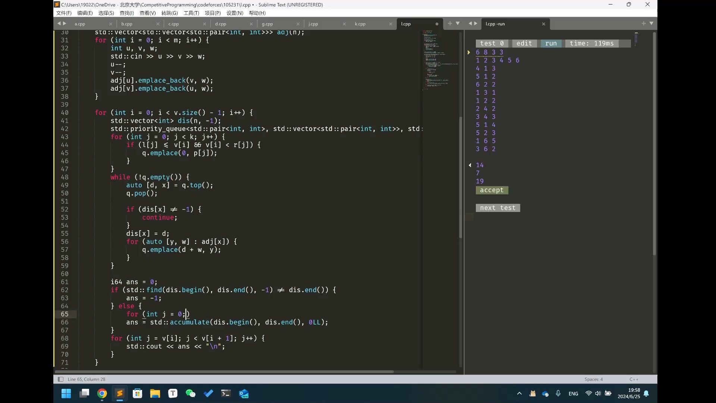The width and height of the screenshot is (716, 403).
Task: Open the 选择(S) menu
Action: [106, 13]
